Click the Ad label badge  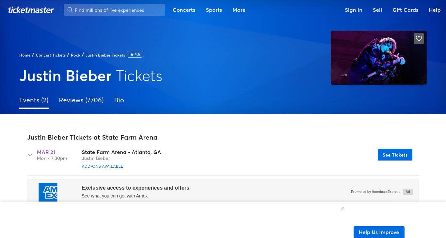pos(408,192)
